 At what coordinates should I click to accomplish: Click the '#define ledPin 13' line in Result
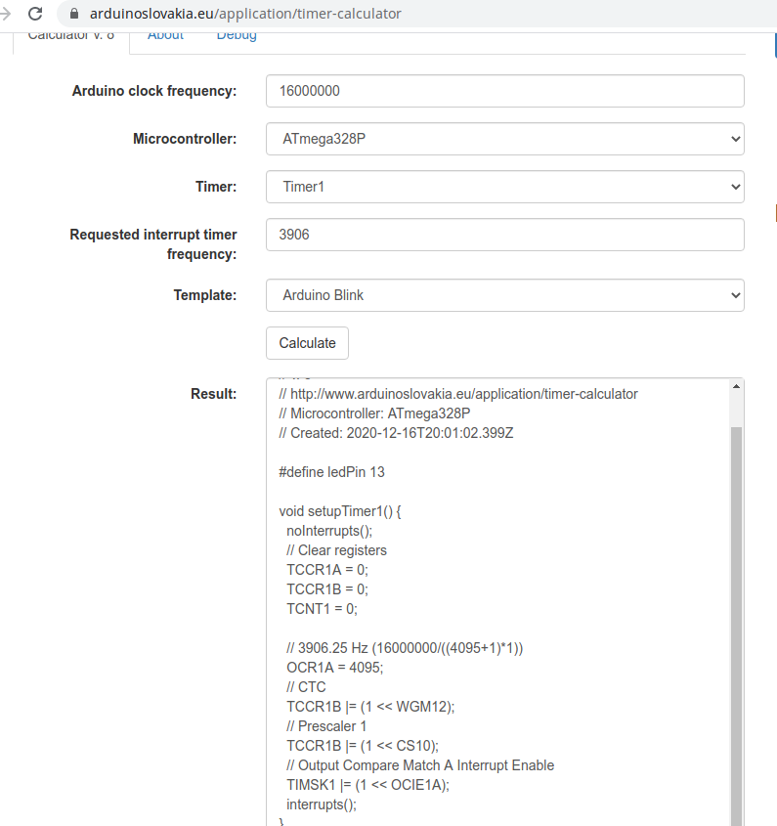click(331, 472)
